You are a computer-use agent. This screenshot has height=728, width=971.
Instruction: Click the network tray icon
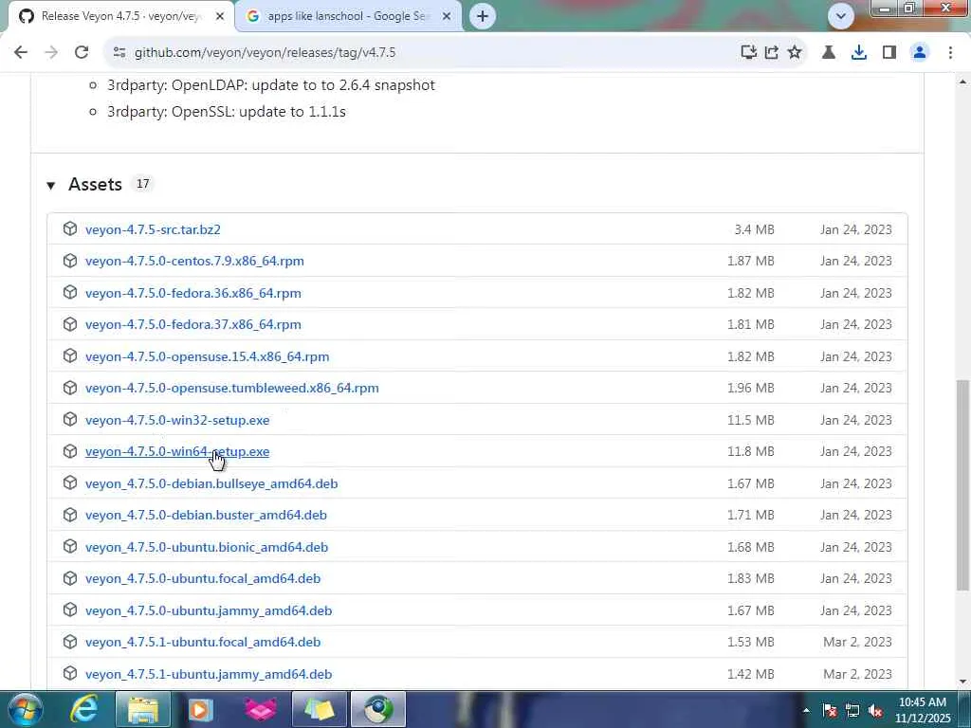point(852,711)
